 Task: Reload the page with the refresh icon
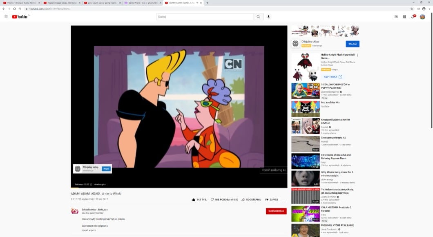click(x=14, y=9)
